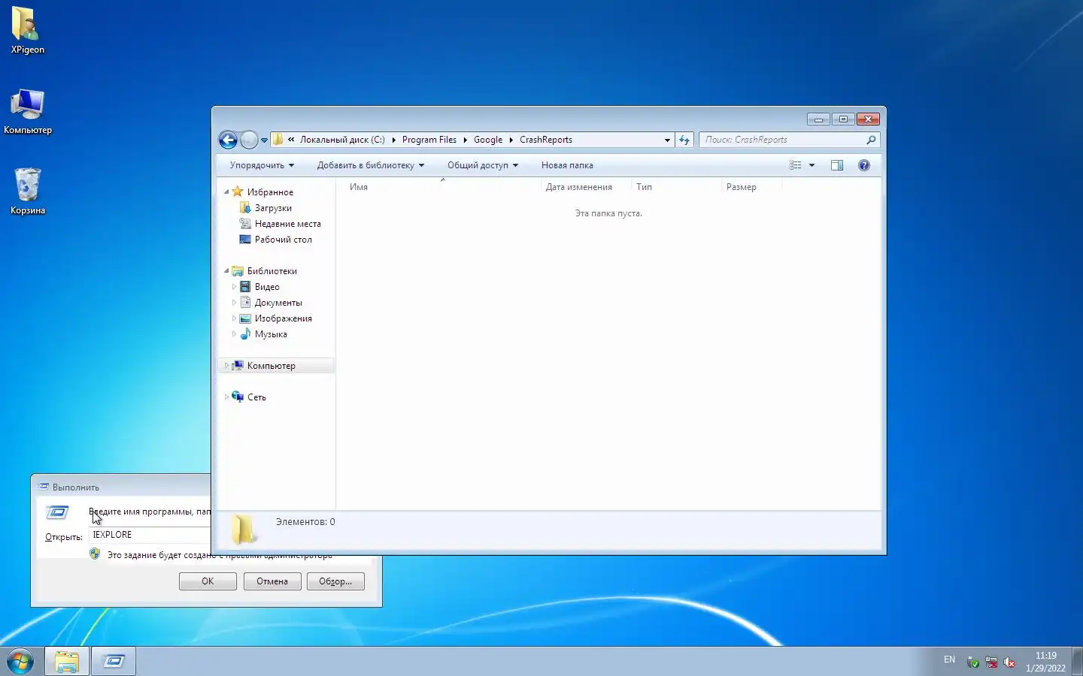Collapse the Библиотеки group

[x=226, y=271]
